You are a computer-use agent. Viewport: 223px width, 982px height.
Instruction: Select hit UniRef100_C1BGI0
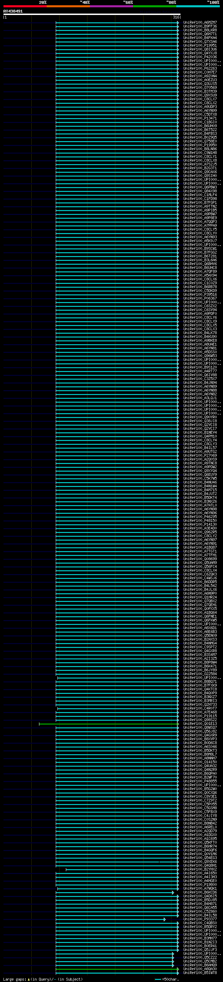[x=200, y=122]
